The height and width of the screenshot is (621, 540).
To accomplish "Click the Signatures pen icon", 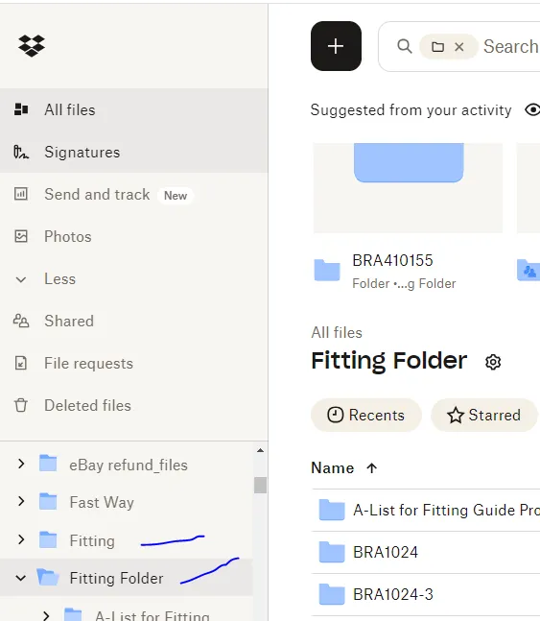I will (x=21, y=152).
